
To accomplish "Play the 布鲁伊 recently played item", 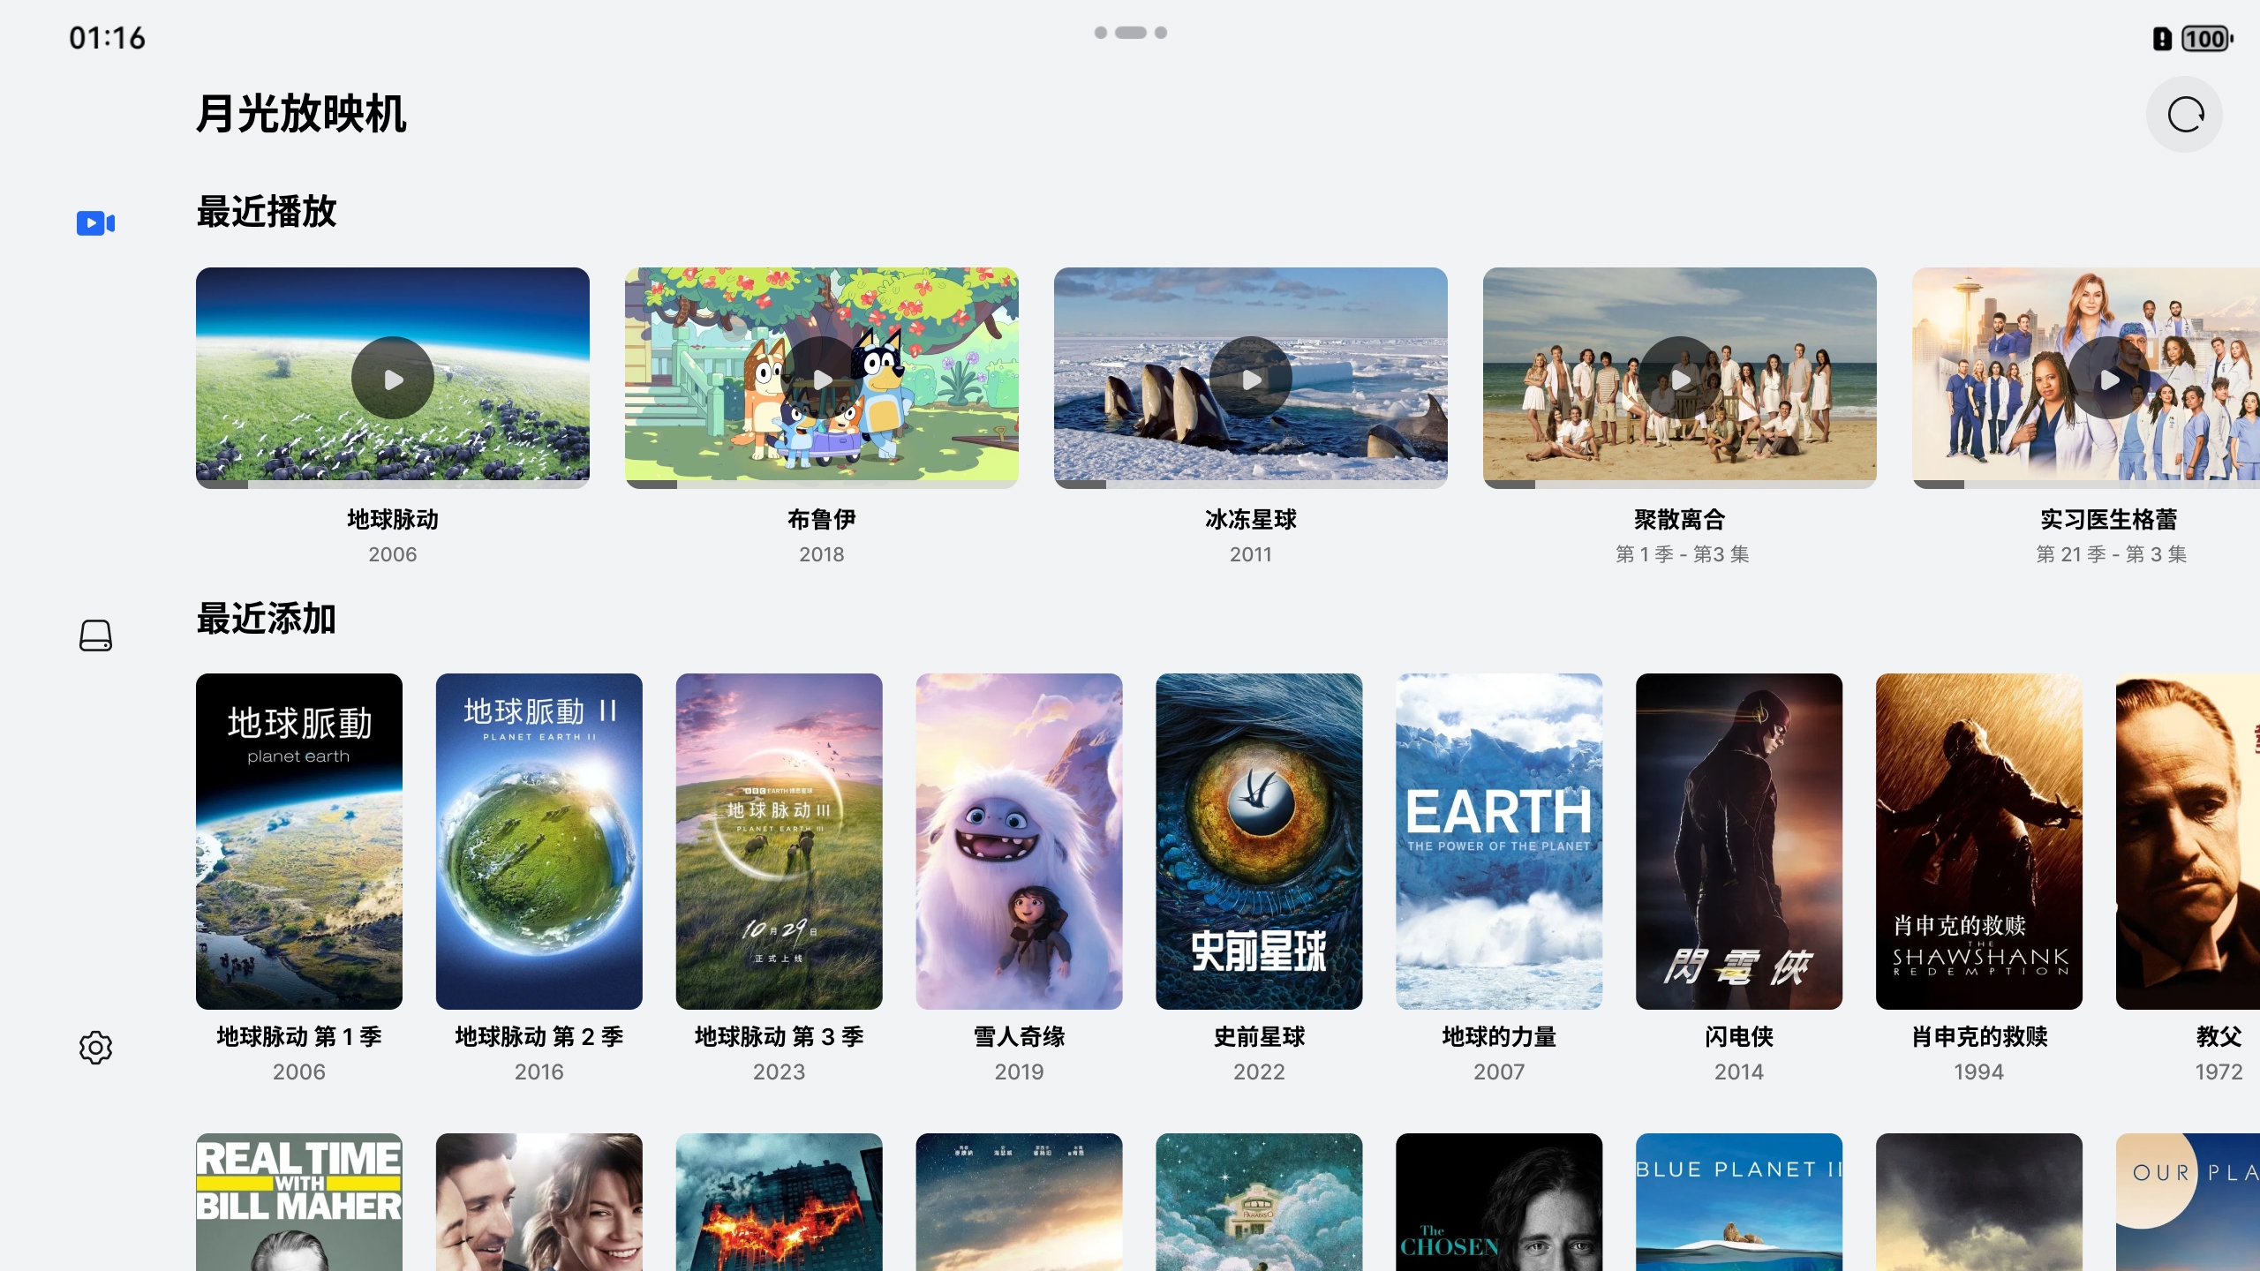I will tap(822, 378).
